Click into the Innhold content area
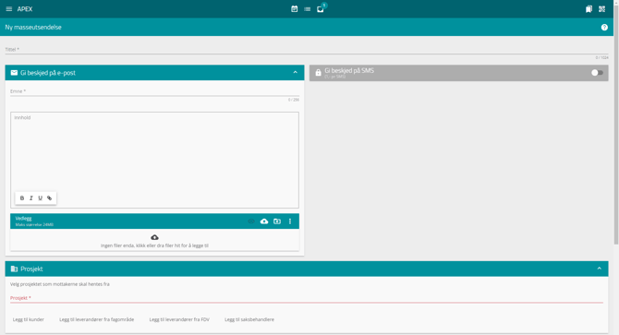This screenshot has width=619, height=335. [155, 160]
